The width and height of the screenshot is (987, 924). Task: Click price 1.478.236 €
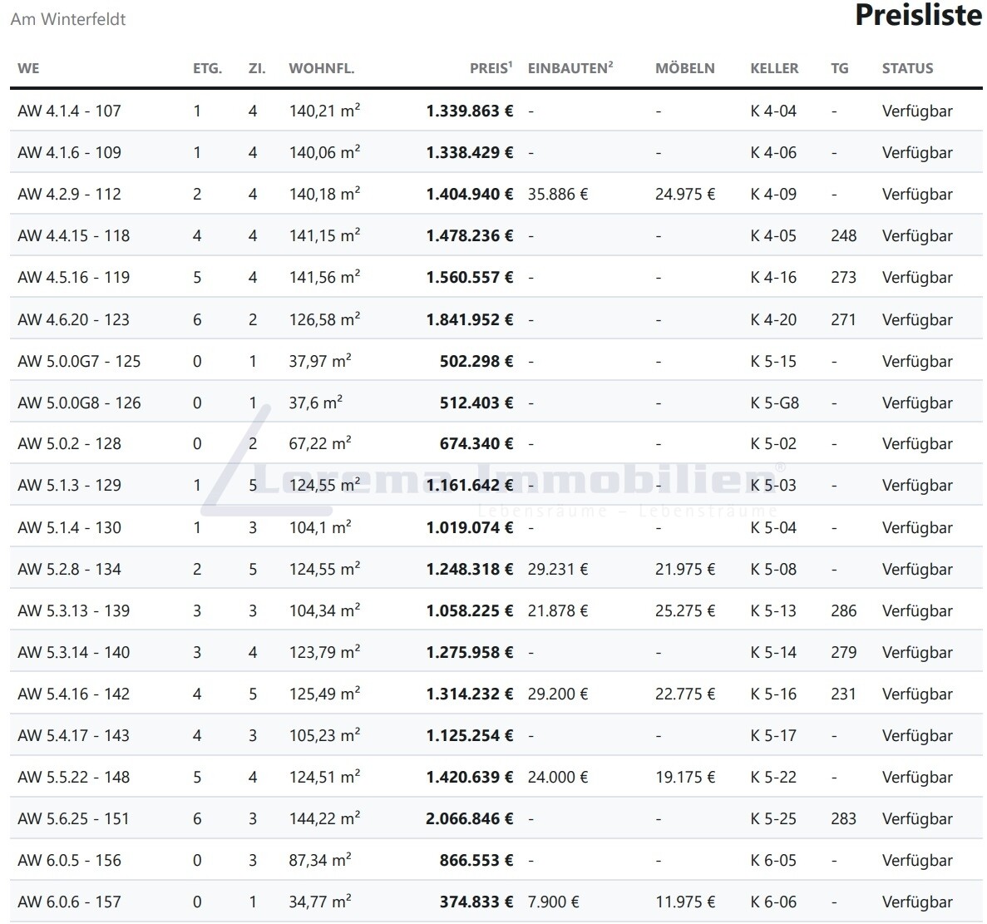(x=470, y=235)
